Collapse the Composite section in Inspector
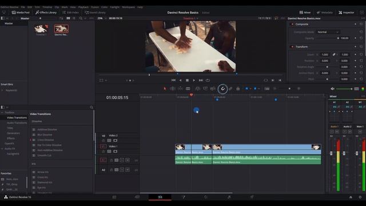The image size is (366, 206). [x=301, y=24]
